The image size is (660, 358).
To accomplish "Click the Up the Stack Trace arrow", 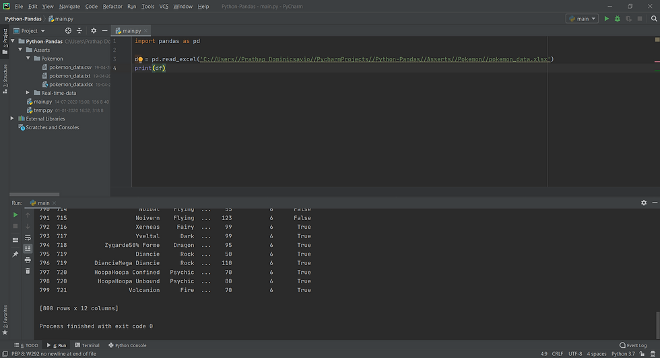I will tap(28, 215).
